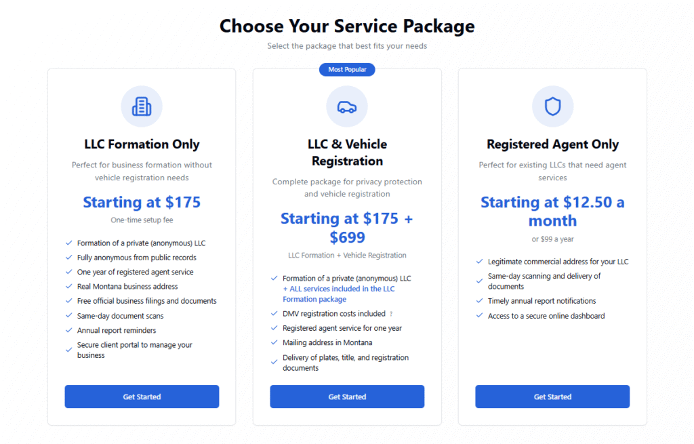Click the Most Popular badge
694x444 pixels.
pos(347,70)
